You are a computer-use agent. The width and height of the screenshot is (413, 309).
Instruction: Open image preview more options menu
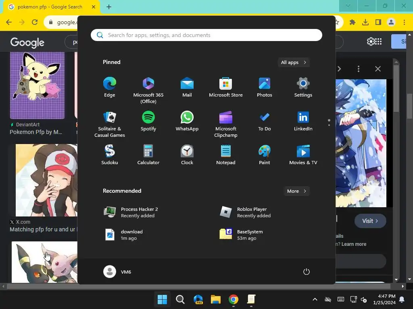pos(358,69)
